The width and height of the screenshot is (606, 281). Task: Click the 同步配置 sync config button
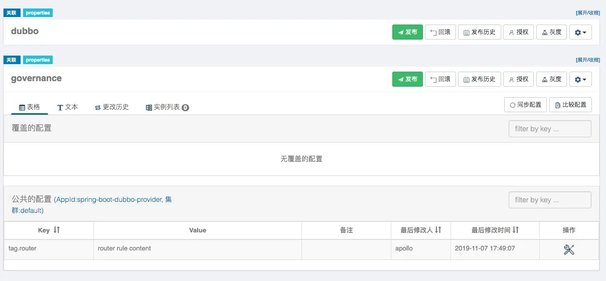525,105
